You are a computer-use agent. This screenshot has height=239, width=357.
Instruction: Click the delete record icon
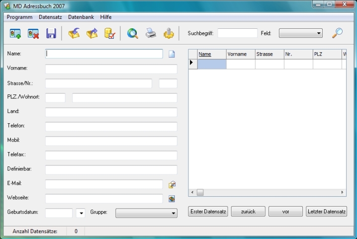(x=33, y=34)
